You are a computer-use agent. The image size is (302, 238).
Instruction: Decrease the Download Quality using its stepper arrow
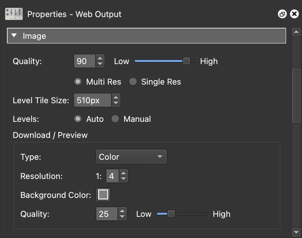click(x=122, y=216)
